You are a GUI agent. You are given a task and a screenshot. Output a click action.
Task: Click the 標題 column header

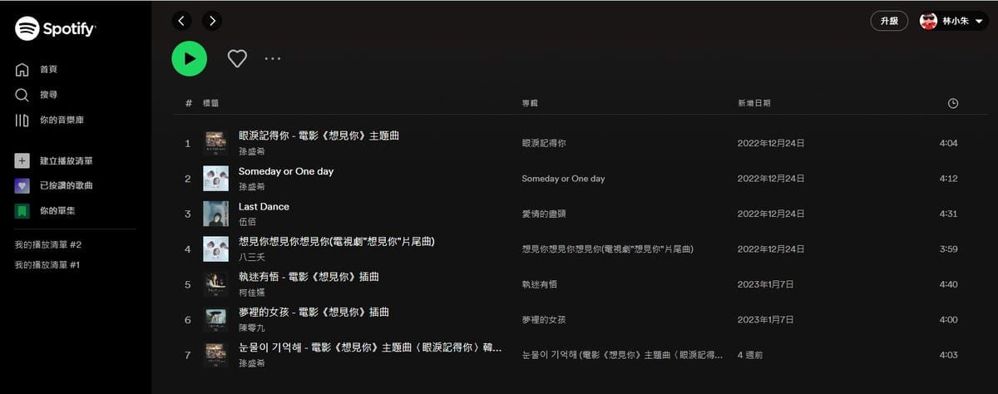pyautogui.click(x=210, y=103)
